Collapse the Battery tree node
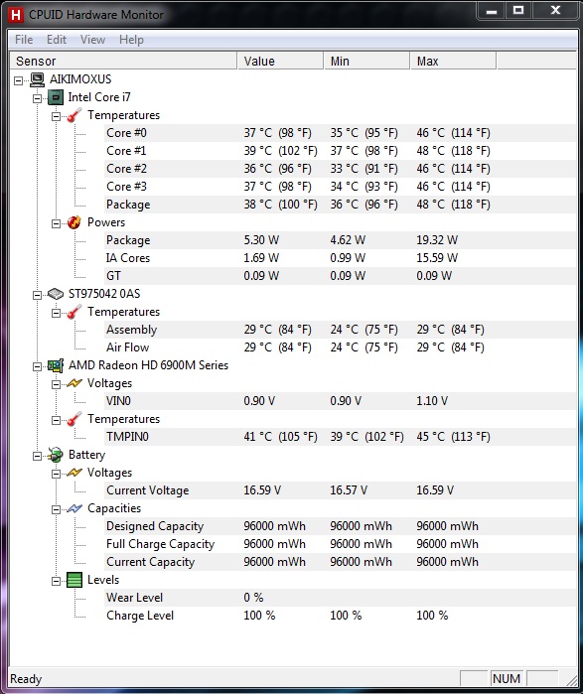The height and width of the screenshot is (694, 583). (37, 456)
